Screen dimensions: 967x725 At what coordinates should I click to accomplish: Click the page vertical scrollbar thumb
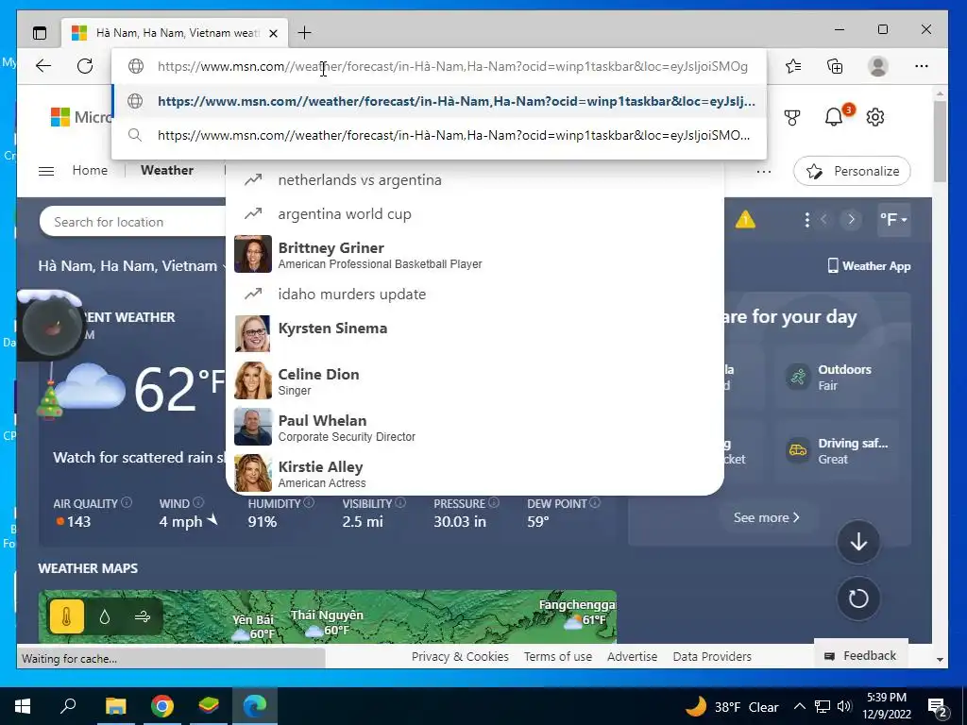(x=940, y=142)
